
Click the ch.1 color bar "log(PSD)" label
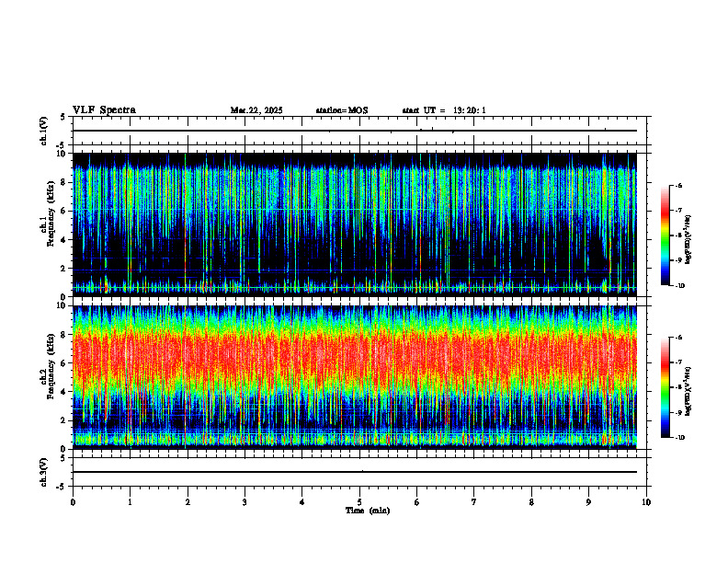[688, 240]
